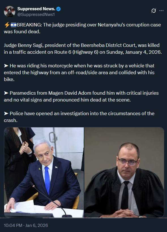The height and width of the screenshot is (232, 167).
Task: Open the Grok slashed-circle icon
Action: pos(154,11)
